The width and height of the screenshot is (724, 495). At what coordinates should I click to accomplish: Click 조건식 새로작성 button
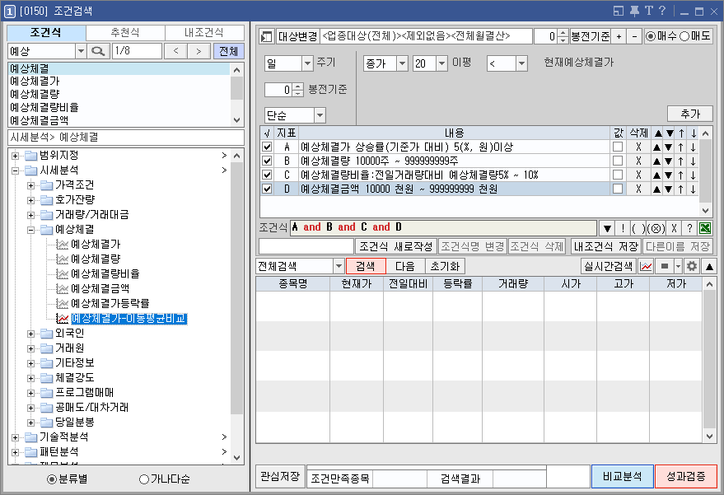[396, 246]
